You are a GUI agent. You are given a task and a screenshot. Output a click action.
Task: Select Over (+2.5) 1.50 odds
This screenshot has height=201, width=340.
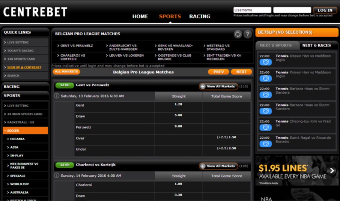tap(227, 137)
